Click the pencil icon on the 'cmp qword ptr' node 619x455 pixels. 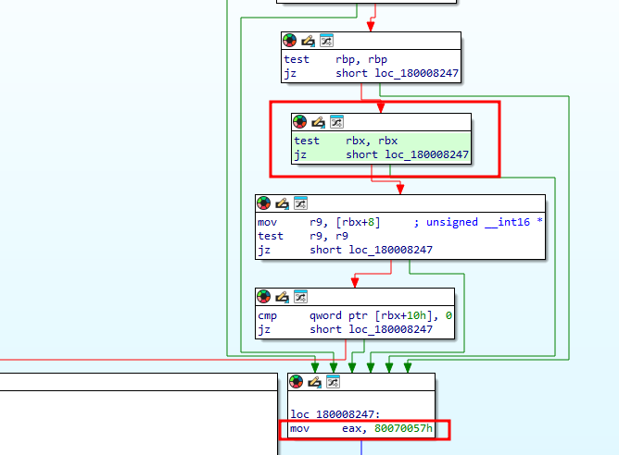tap(283, 297)
